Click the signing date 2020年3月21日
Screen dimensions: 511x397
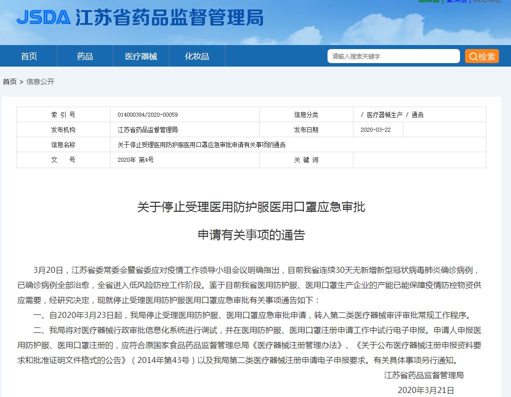[426, 390]
